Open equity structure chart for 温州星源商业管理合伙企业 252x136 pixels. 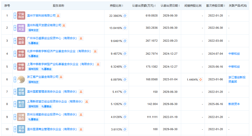[x=81, y=129]
